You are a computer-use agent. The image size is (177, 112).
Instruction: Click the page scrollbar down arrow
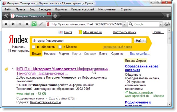click(169, 104)
